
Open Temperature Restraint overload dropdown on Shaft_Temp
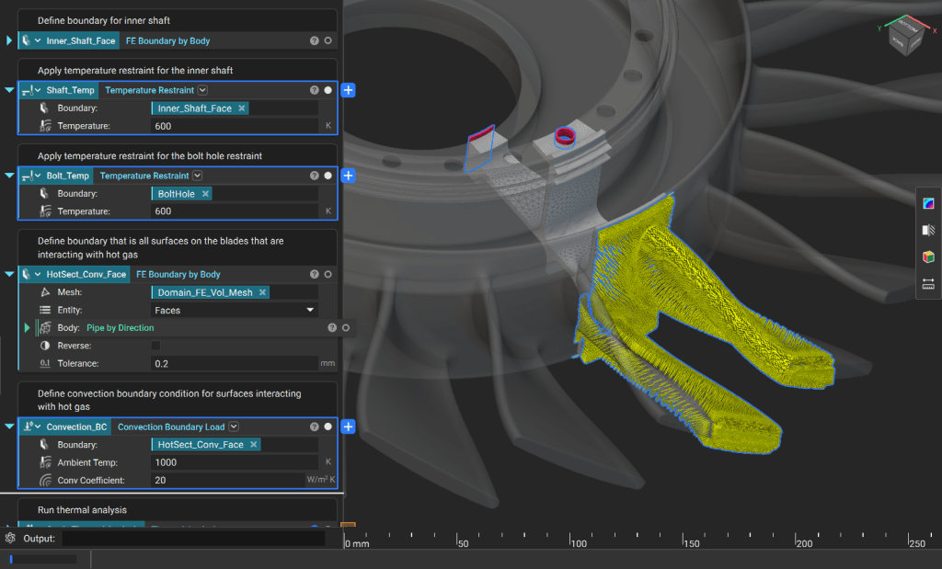coord(202,90)
